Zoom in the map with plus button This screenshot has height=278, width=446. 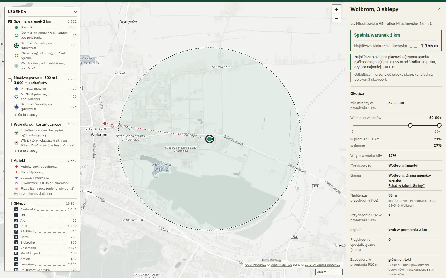tap(336, 9)
